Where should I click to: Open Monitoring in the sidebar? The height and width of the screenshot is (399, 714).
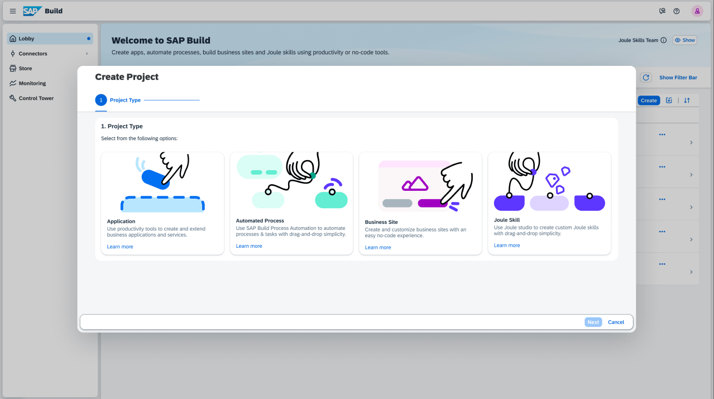50,83
